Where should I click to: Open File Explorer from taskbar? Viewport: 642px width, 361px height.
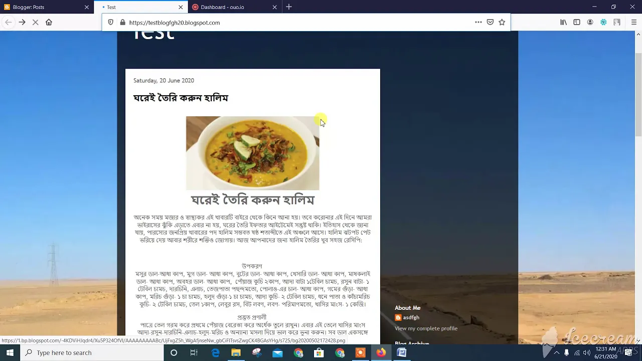236,352
